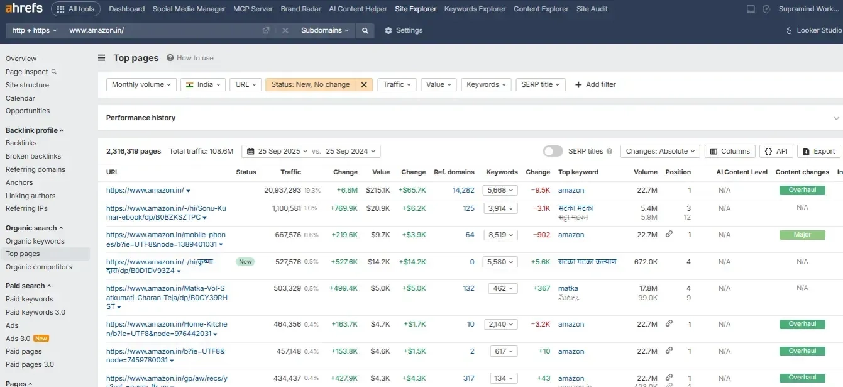Click the www.amazon.in/ URL input field
Viewport: 843px width, 387px height.
point(163,30)
